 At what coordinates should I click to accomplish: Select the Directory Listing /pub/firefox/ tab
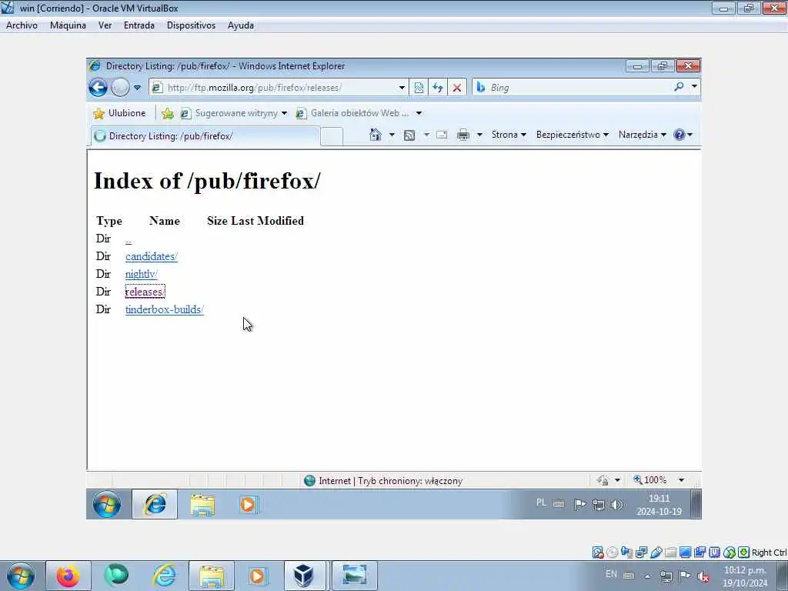(x=205, y=136)
